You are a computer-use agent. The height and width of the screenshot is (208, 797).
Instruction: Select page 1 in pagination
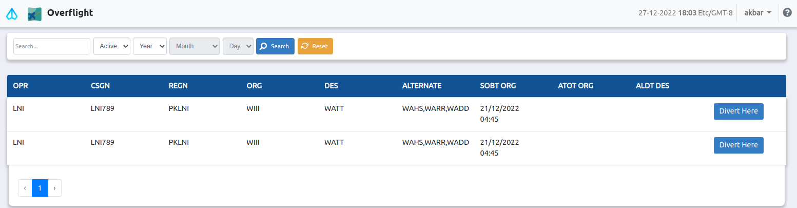(40, 188)
